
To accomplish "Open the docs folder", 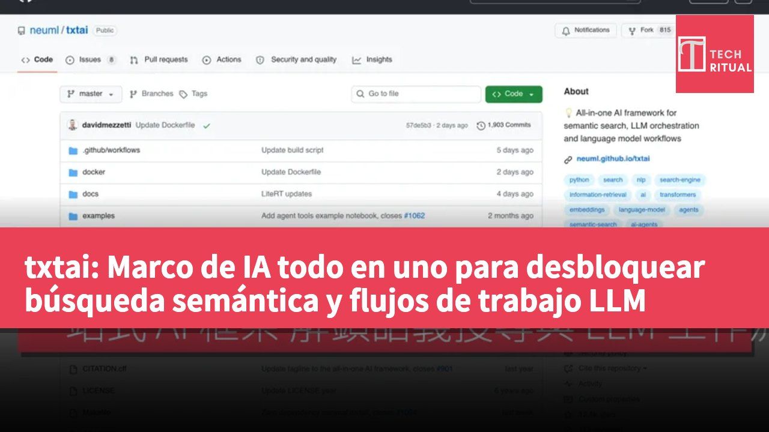I will [91, 194].
